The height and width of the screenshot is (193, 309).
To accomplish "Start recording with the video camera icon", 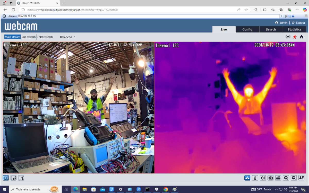I will (278, 178).
